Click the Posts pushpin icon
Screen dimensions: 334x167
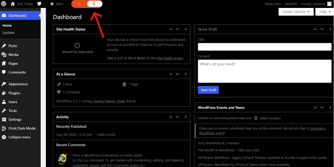point(4,46)
